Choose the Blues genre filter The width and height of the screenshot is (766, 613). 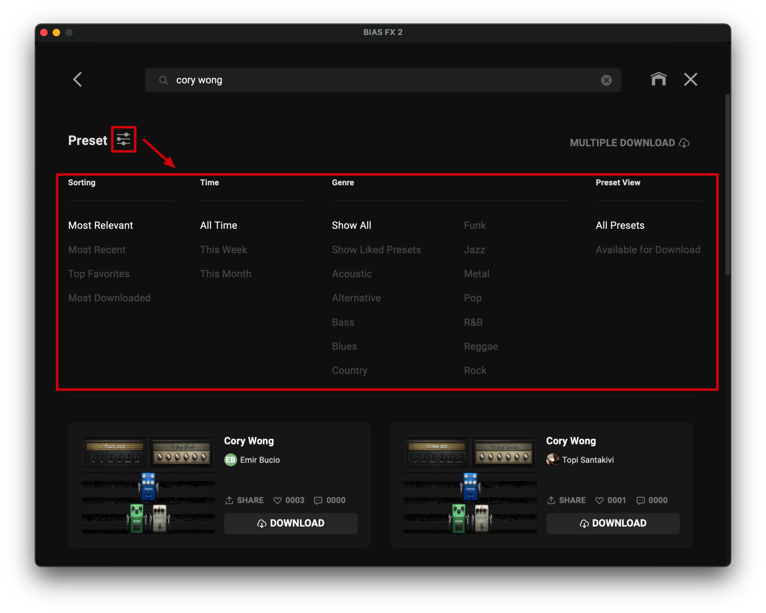[x=344, y=346]
